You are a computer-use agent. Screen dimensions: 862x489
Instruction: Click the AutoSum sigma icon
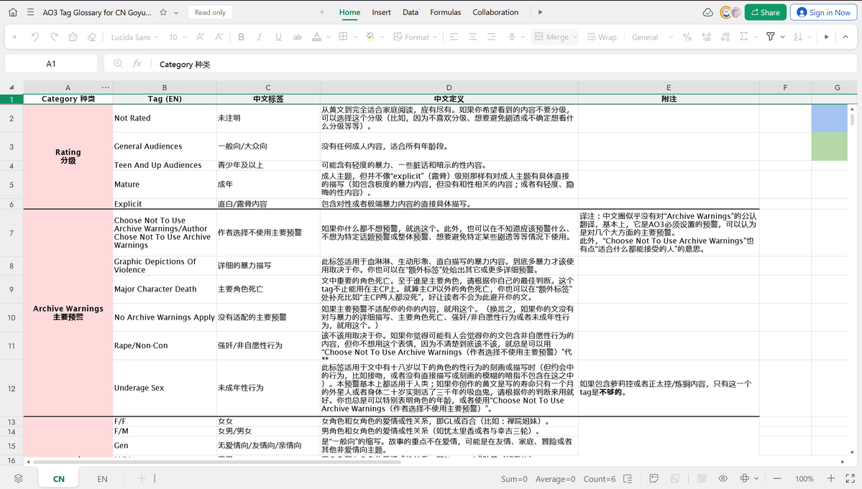coord(744,37)
